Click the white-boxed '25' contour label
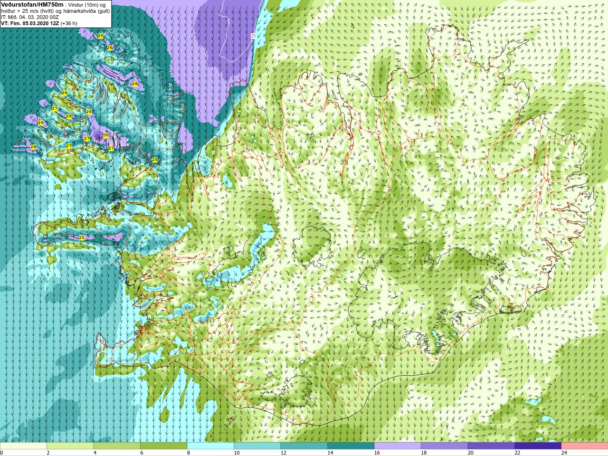 coord(253,36)
